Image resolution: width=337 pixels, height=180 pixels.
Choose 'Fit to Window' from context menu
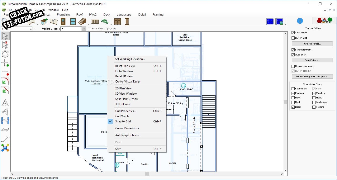pyautogui.click(x=124, y=71)
